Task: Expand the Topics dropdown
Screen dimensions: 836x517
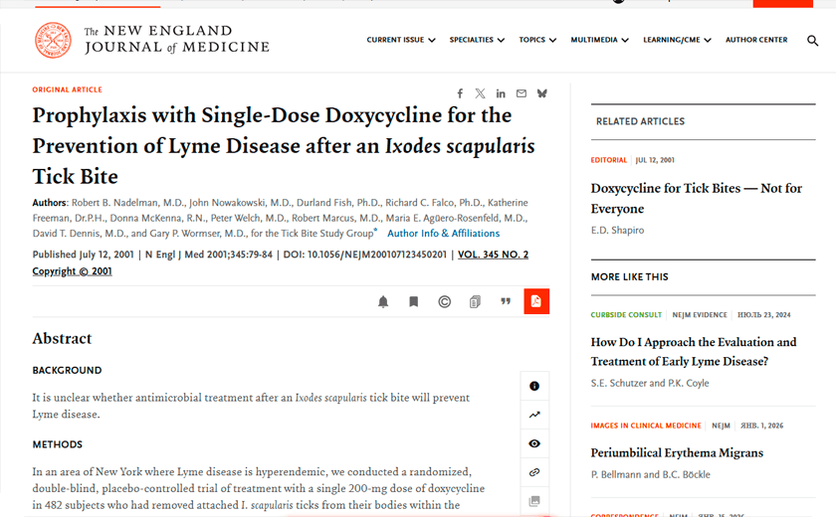Action: pyautogui.click(x=537, y=40)
